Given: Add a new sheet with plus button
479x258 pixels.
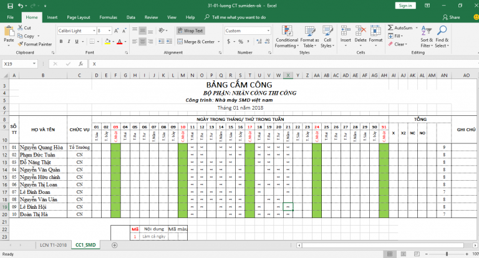Looking at the screenshot, I should tap(115, 245).
